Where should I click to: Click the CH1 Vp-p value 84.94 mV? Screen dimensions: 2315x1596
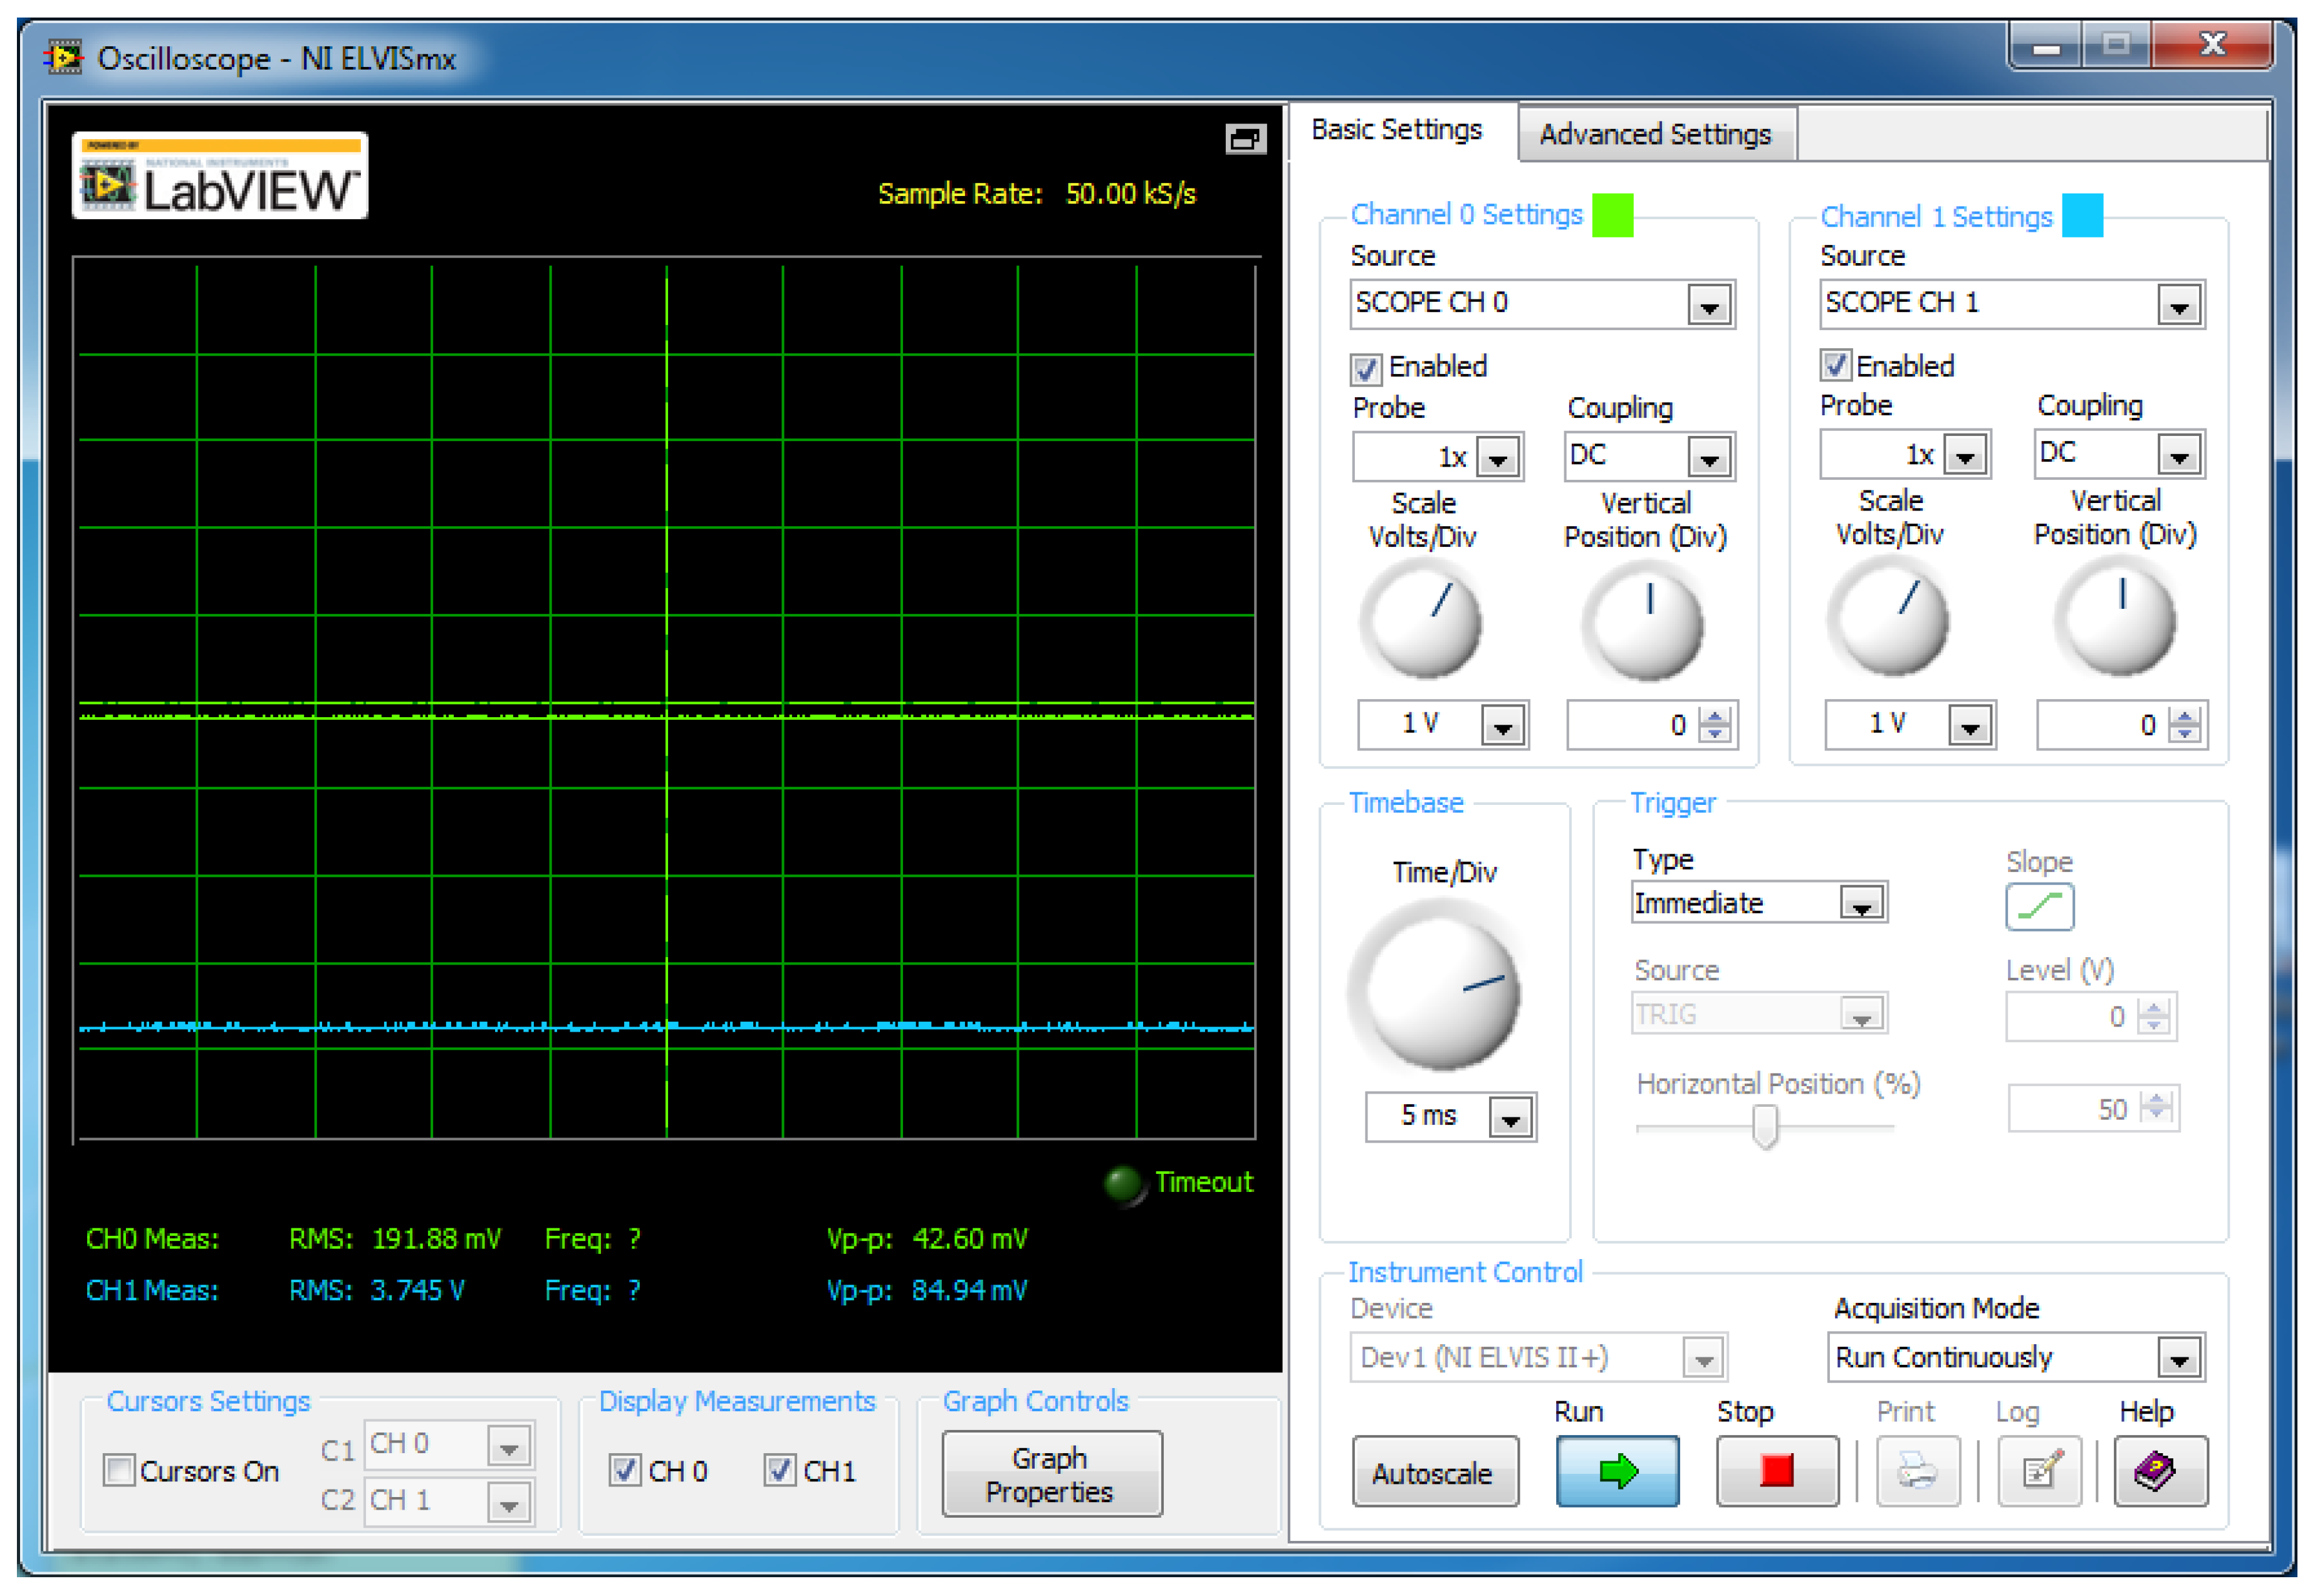(969, 1292)
